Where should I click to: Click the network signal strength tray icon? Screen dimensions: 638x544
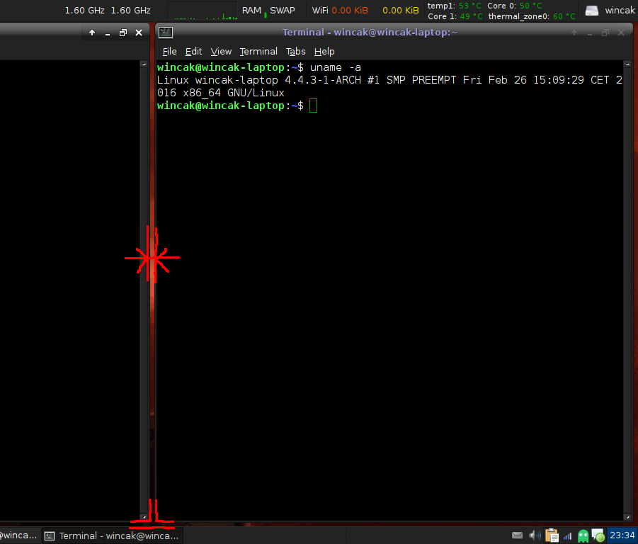tap(567, 536)
